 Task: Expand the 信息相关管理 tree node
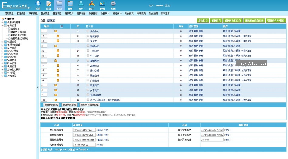[2, 22]
